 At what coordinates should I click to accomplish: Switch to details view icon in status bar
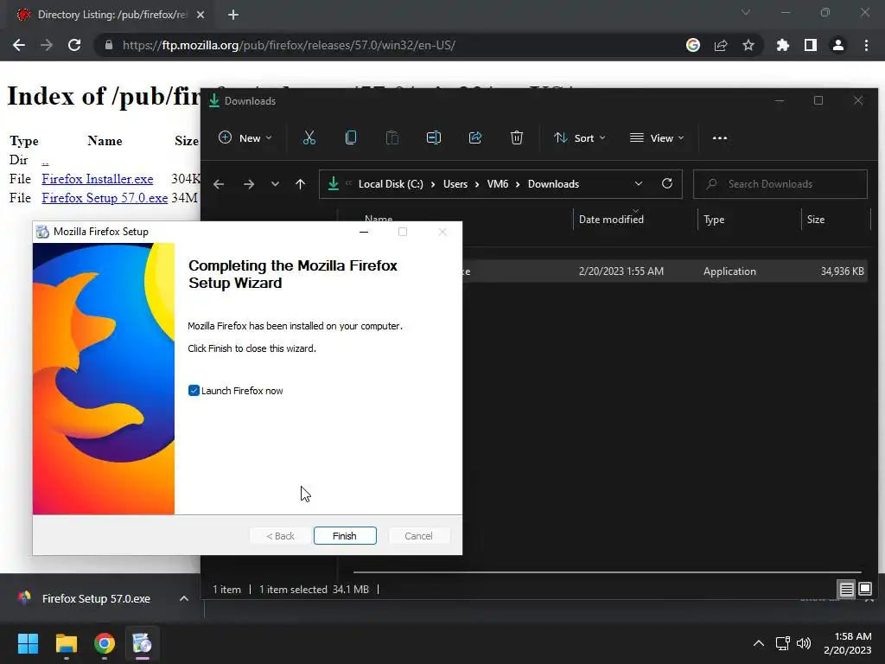click(x=847, y=590)
